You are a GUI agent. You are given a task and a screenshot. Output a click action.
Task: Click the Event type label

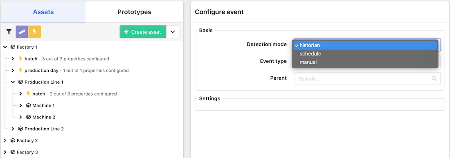coord(273,61)
